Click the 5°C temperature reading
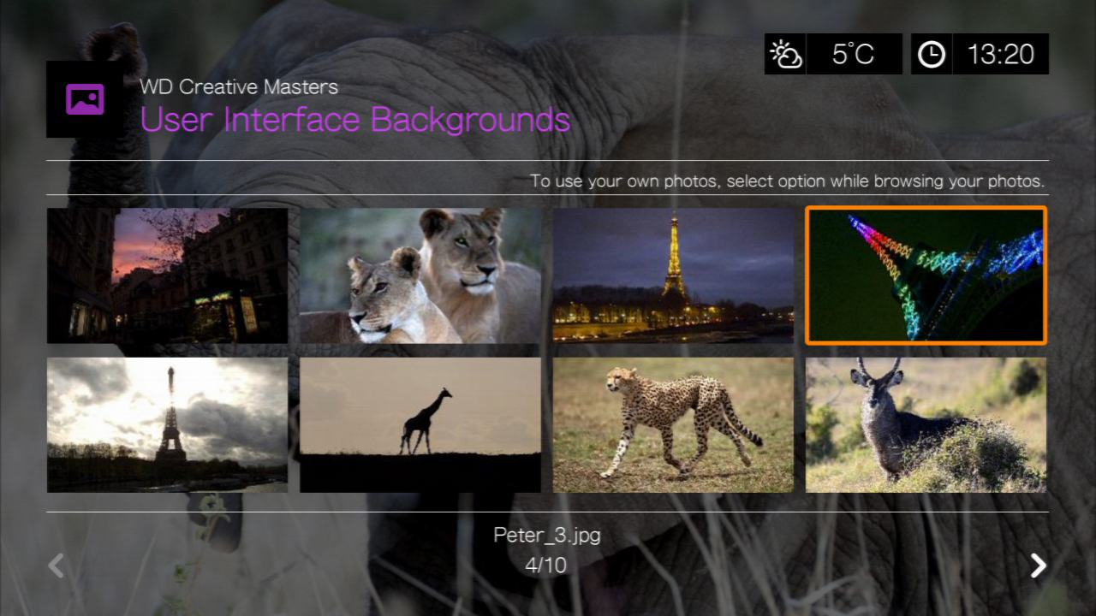Image resolution: width=1096 pixels, height=616 pixels. (x=853, y=55)
